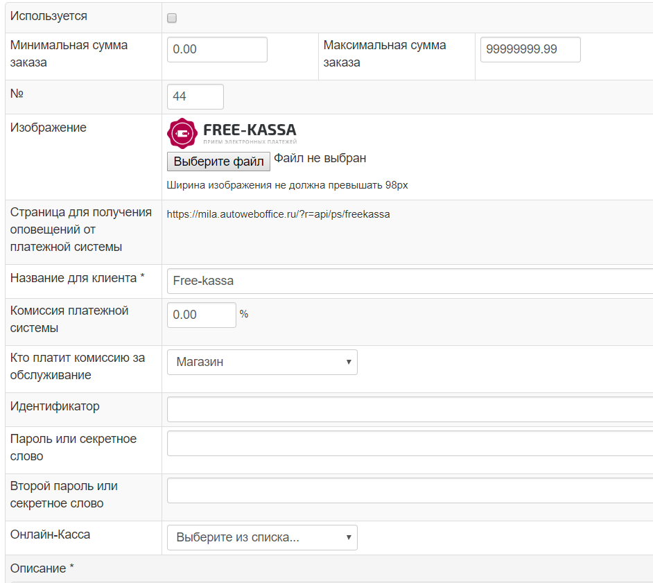653x583 pixels.
Task: Focus the Пароль или секретное слово field
Action: click(x=409, y=443)
